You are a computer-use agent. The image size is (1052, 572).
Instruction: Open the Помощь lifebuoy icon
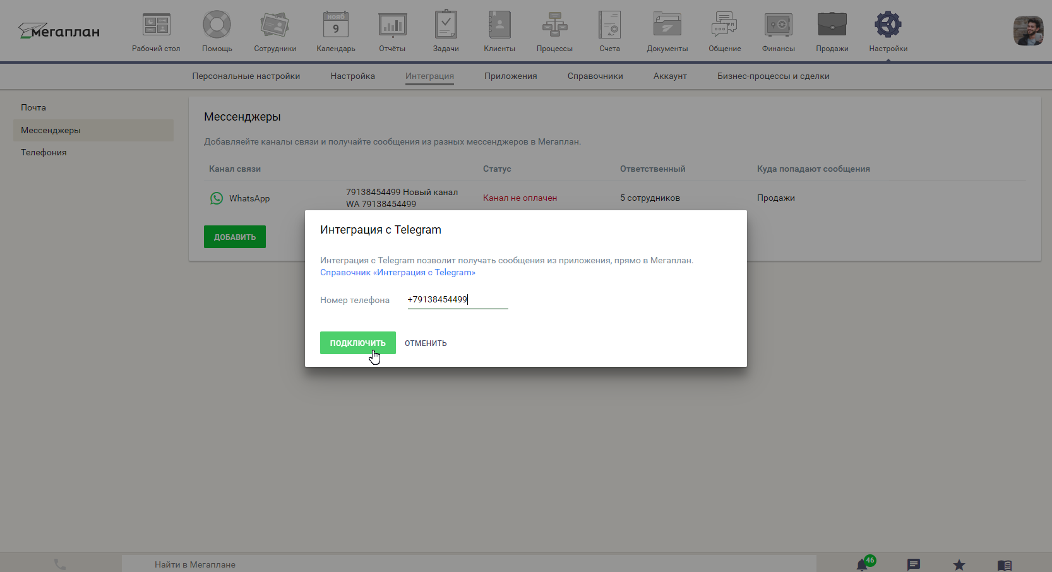tap(217, 25)
